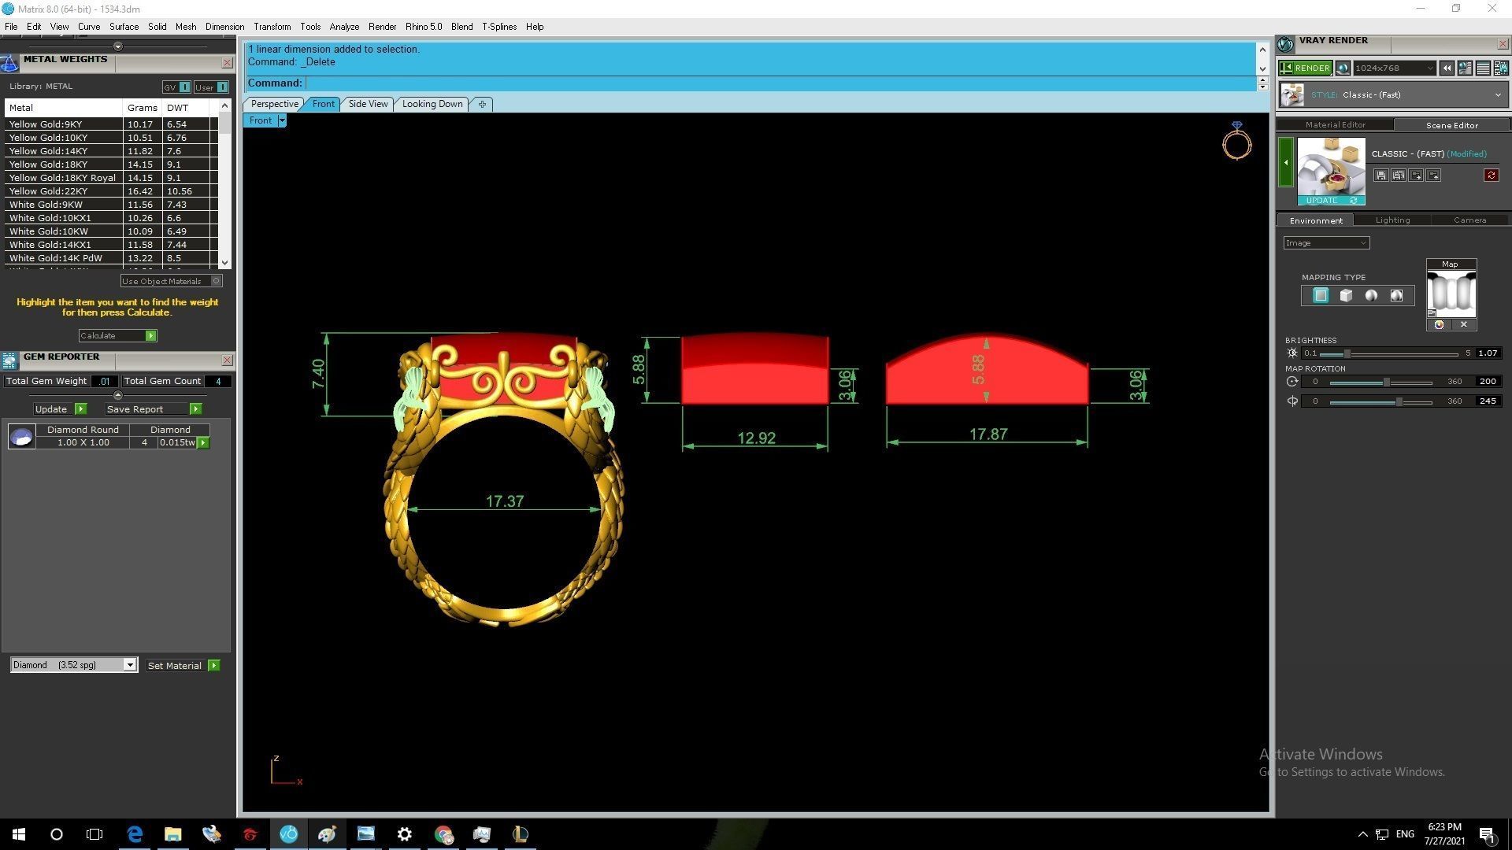Screen dimensions: 1512x850
Task: Switch to the Scene Editor tab
Action: click(x=1451, y=125)
